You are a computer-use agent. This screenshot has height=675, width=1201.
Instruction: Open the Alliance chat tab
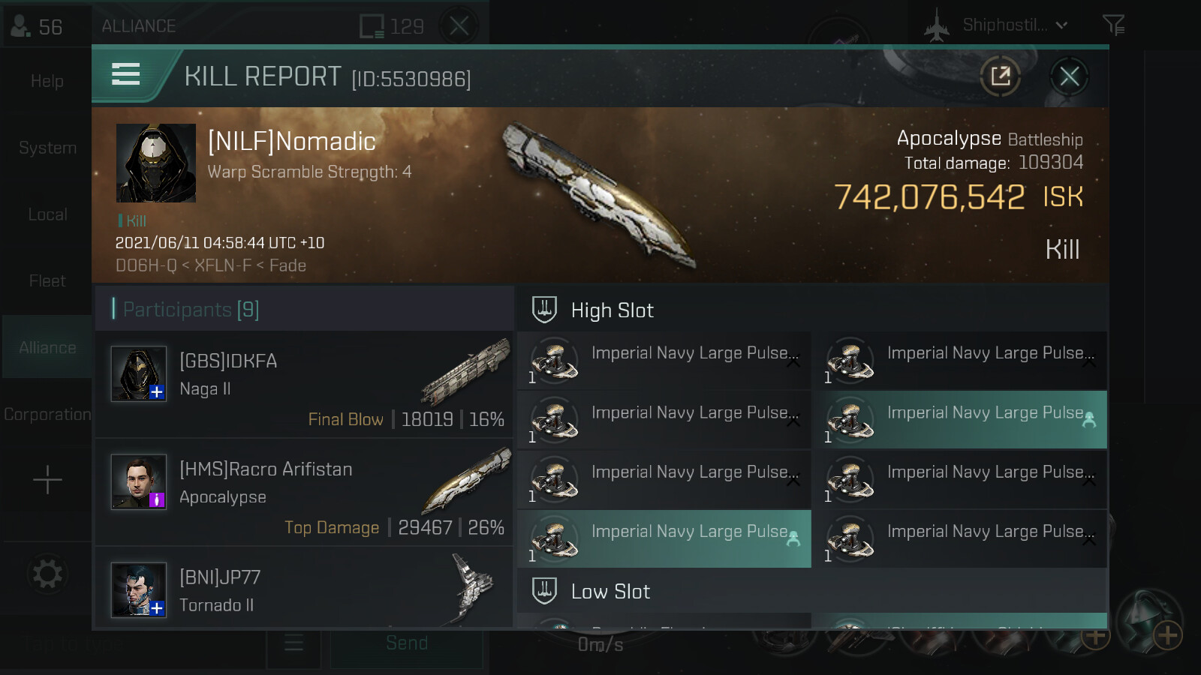pyautogui.click(x=47, y=347)
